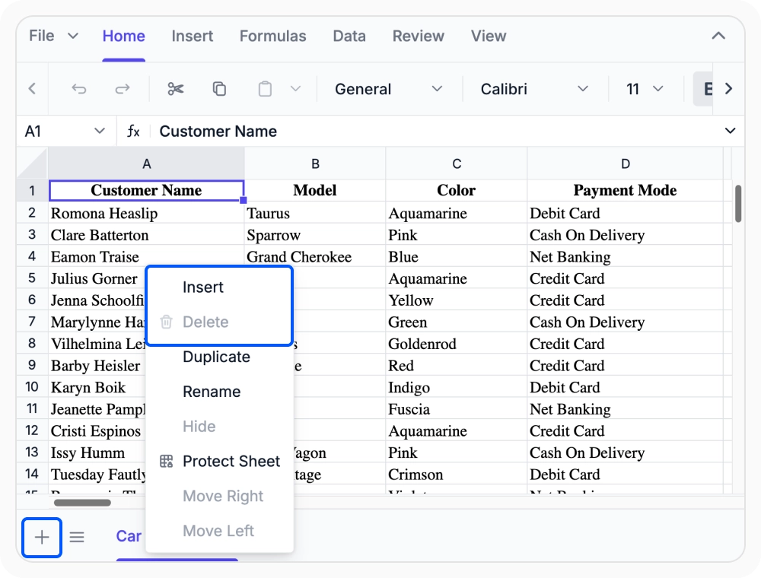Image resolution: width=761 pixels, height=578 pixels.
Task: Select the Model header cell
Action: (x=315, y=191)
